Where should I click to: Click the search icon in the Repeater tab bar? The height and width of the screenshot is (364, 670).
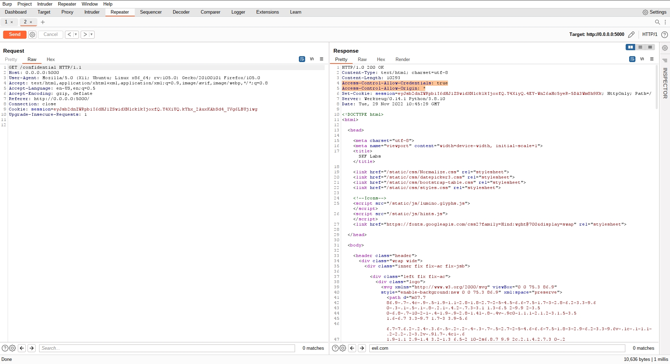click(x=657, y=22)
